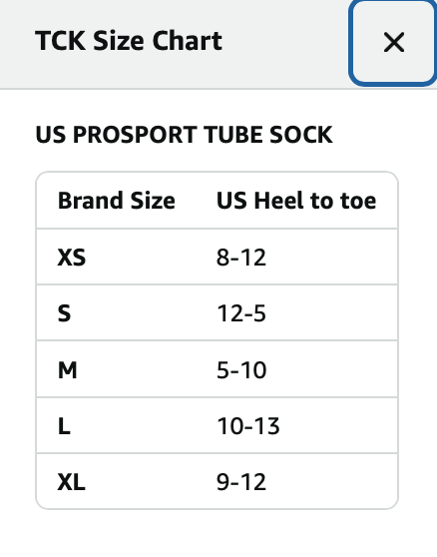Select the L brand size cell
437x557 pixels.
(64, 426)
